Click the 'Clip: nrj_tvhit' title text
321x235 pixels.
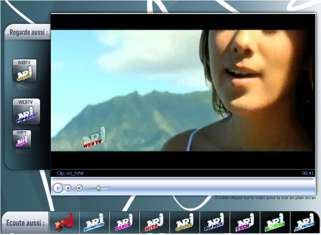pyautogui.click(x=70, y=173)
